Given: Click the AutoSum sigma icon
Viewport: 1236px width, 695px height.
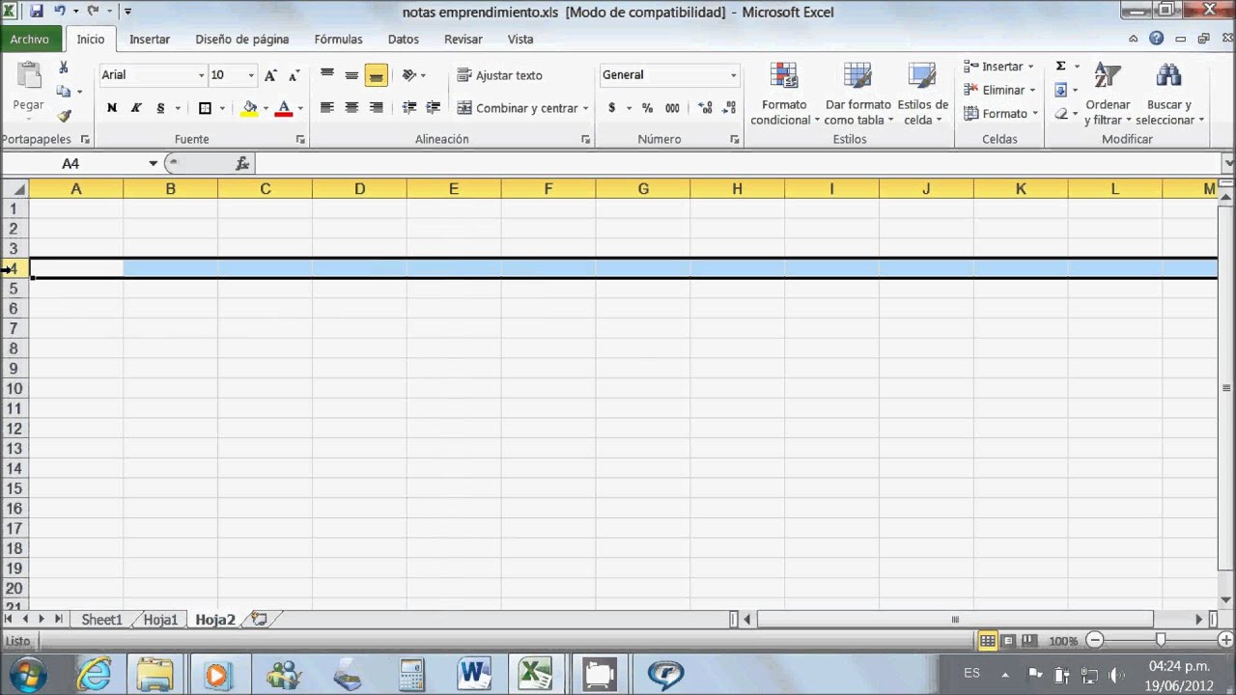Looking at the screenshot, I should click(1060, 66).
